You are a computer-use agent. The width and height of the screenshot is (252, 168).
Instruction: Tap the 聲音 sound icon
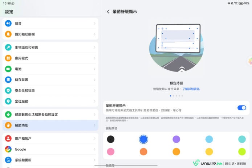click(8, 23)
